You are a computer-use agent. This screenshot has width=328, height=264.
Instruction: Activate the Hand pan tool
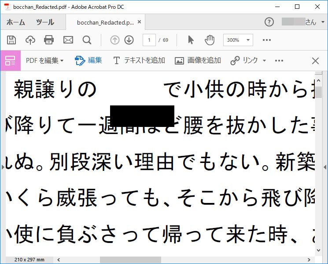click(x=210, y=40)
